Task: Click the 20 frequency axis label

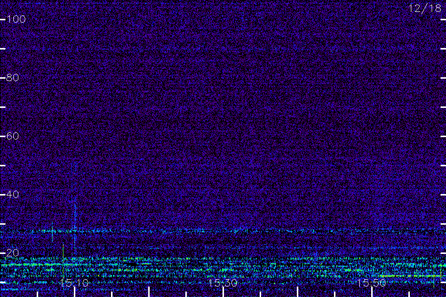Action: click(x=13, y=252)
